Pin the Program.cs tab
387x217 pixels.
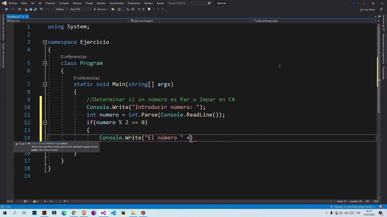click(23, 17)
